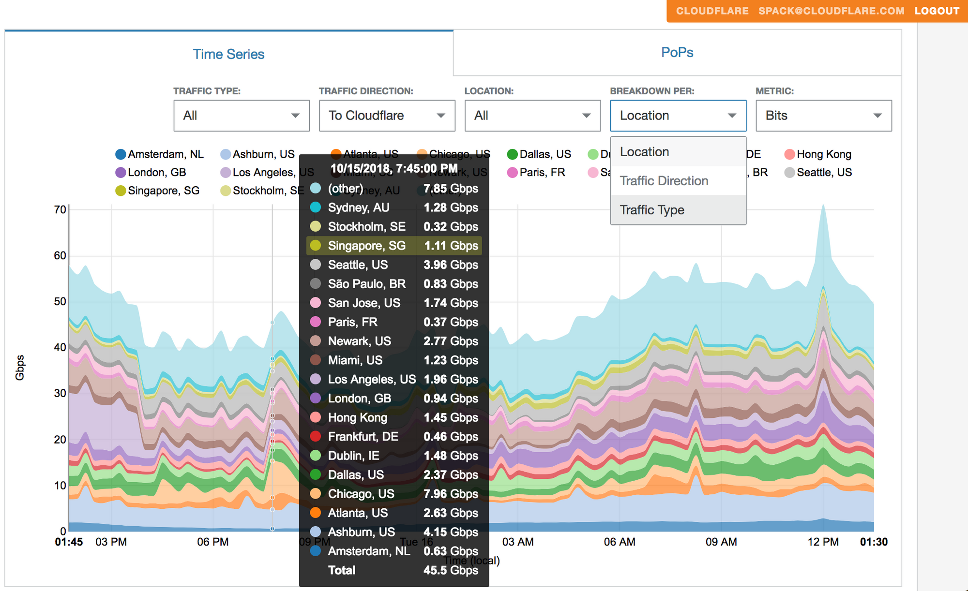Toggle Paris, FR legend series
The image size is (968, 591).
point(536,173)
